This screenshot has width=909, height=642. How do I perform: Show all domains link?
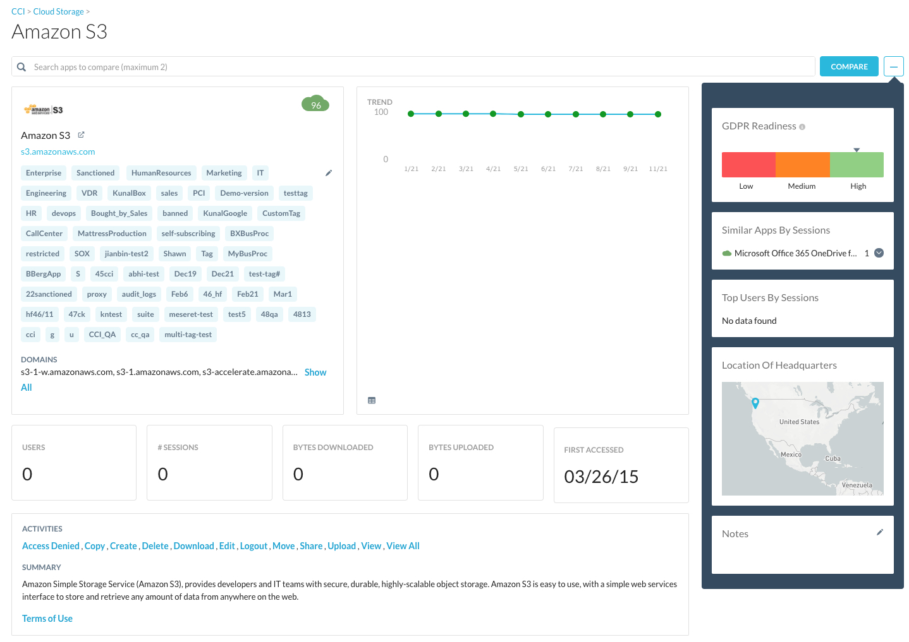tap(315, 372)
